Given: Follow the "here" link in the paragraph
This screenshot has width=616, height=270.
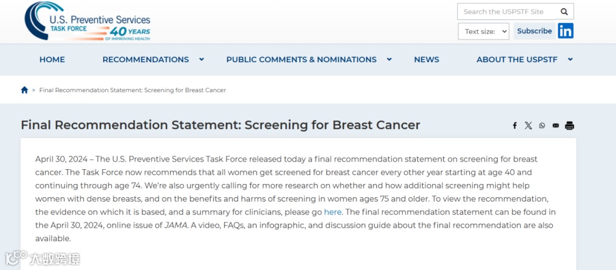Looking at the screenshot, I should [x=333, y=212].
